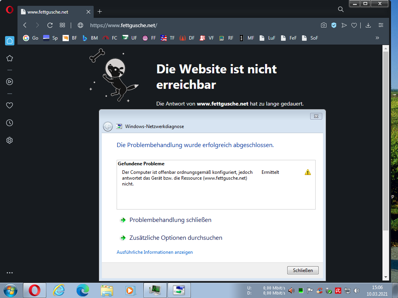The image size is (398, 298).
Task: Open the downloads icon in toolbar
Action: [368, 25]
